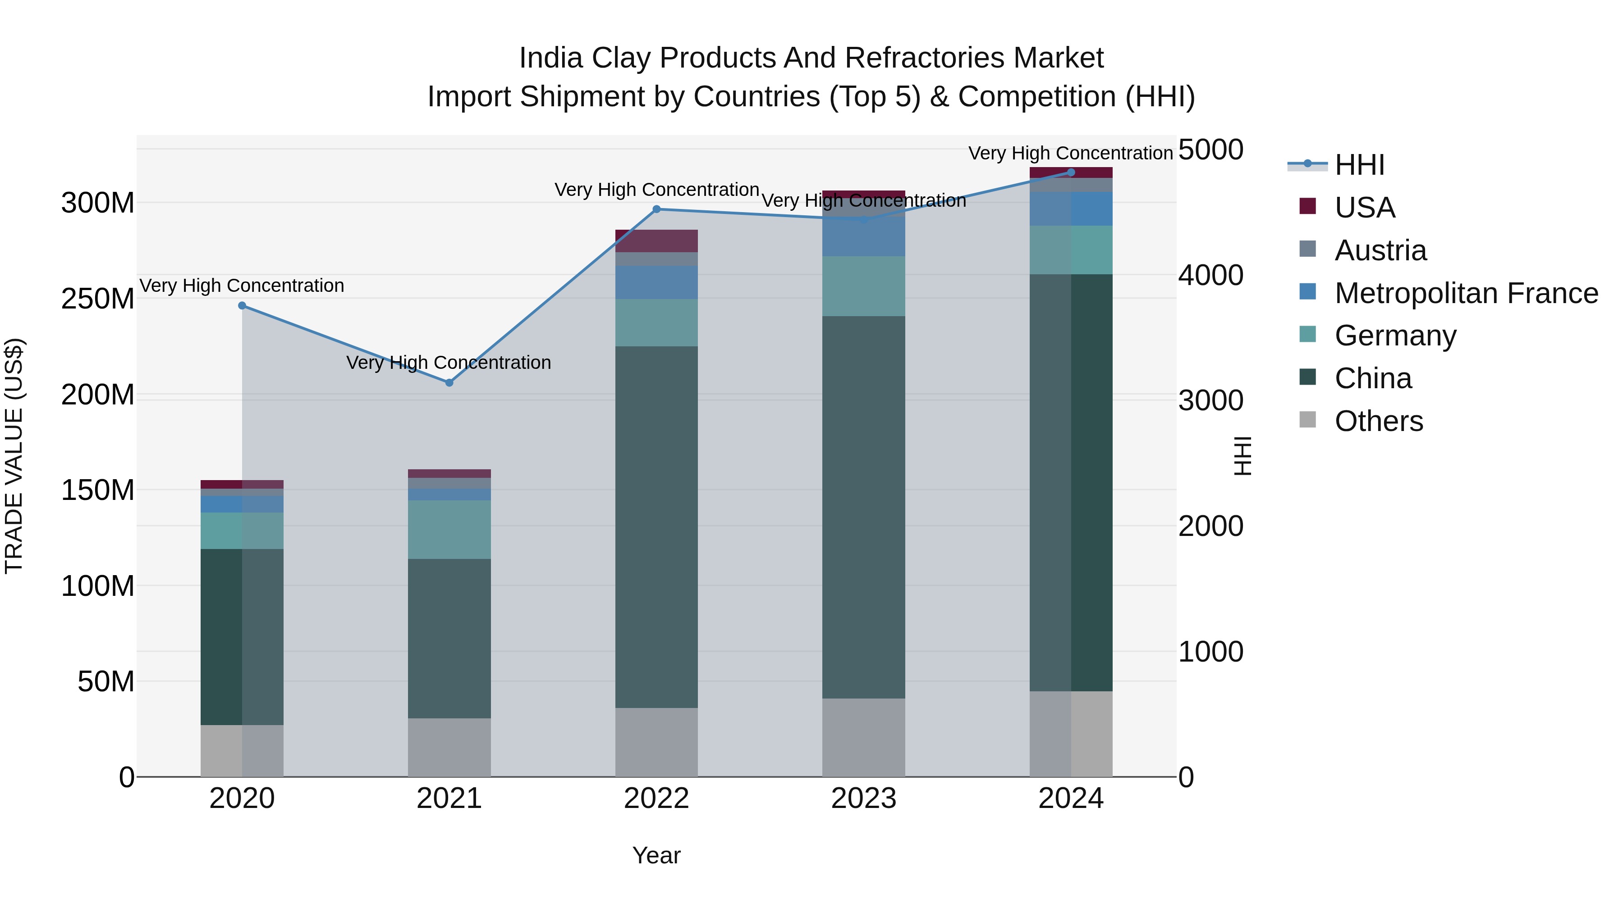Select the 2023 HHI data point

pyautogui.click(x=864, y=220)
